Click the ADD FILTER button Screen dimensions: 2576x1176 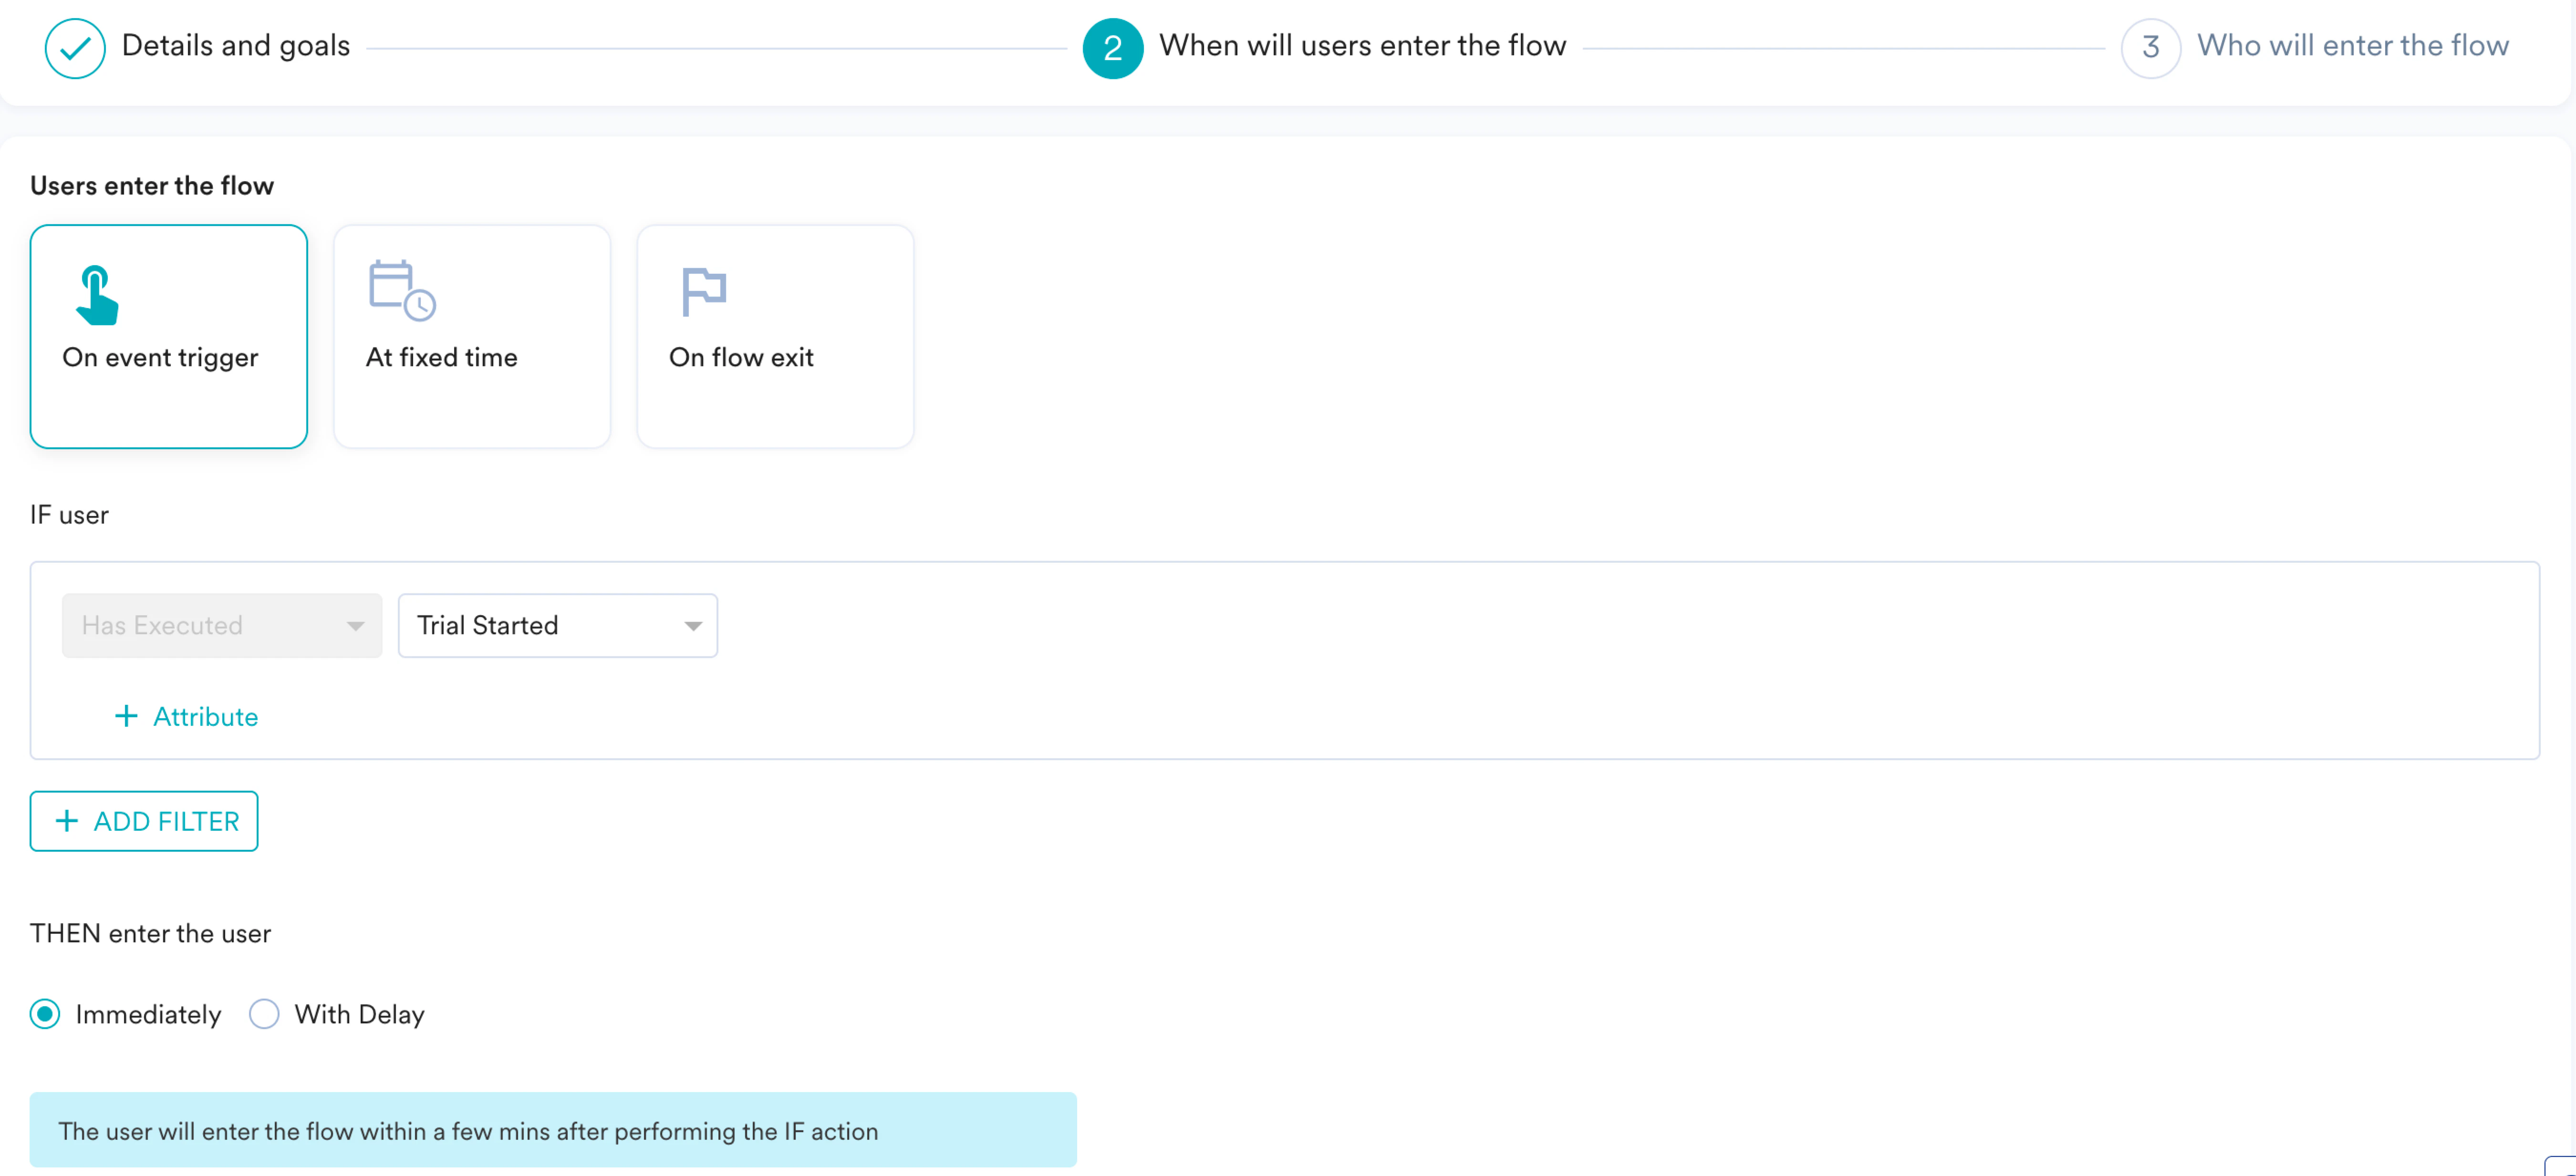coord(144,821)
